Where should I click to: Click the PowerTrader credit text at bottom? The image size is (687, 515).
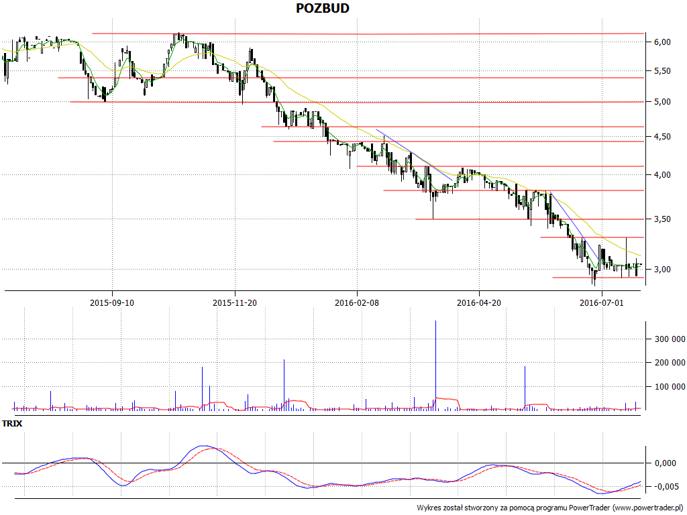click(x=550, y=508)
